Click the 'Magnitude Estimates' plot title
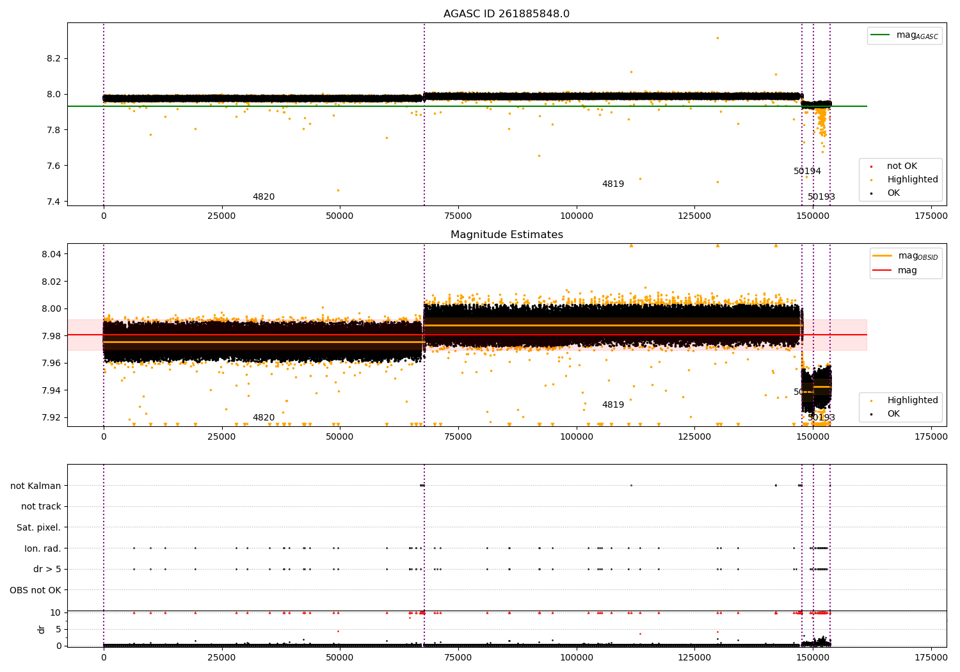 click(x=506, y=235)
